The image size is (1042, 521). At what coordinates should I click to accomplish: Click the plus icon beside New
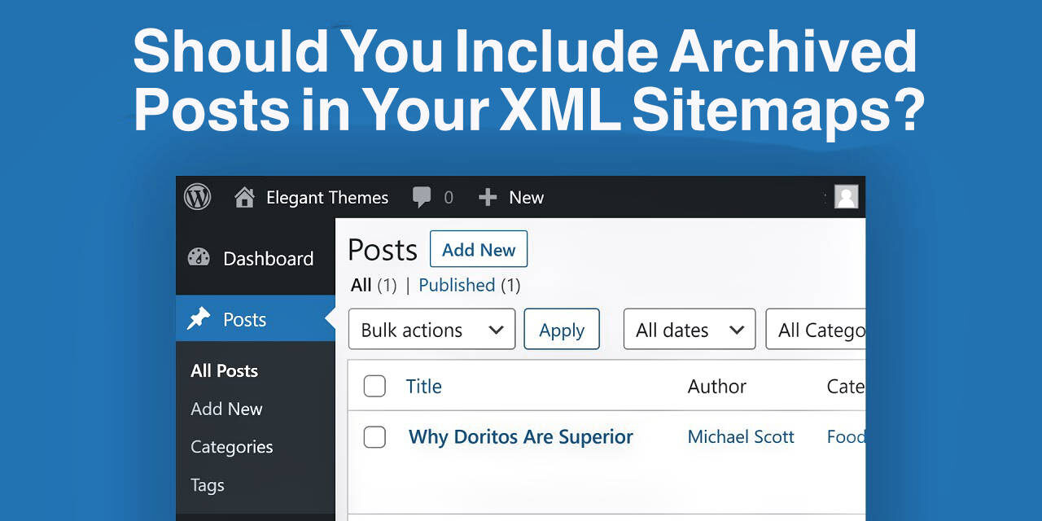(487, 197)
